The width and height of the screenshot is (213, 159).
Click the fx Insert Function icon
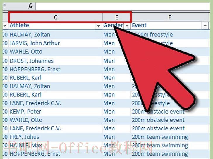coord(30,6)
